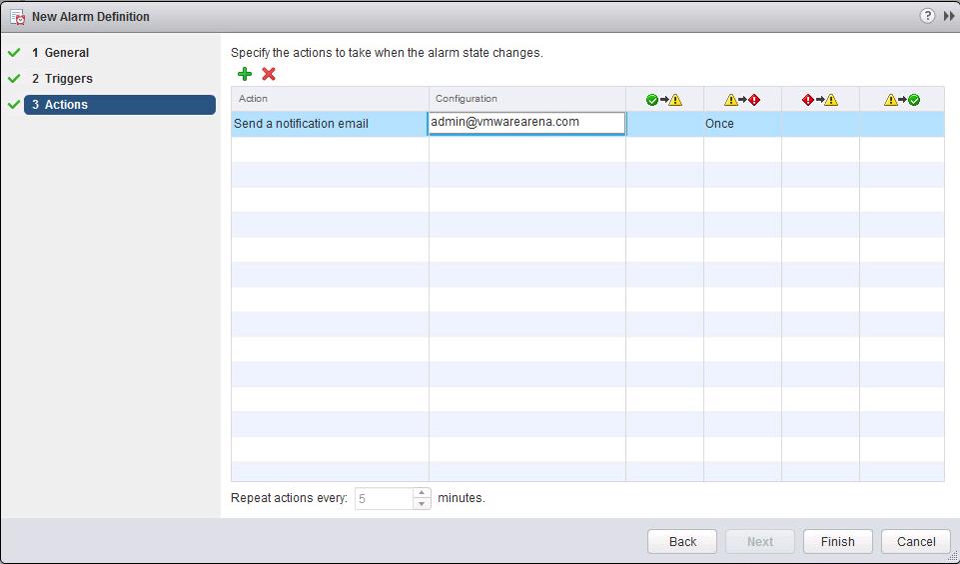960x564 pixels.
Task: Add a new alarm action with the green plus
Action: (245, 74)
